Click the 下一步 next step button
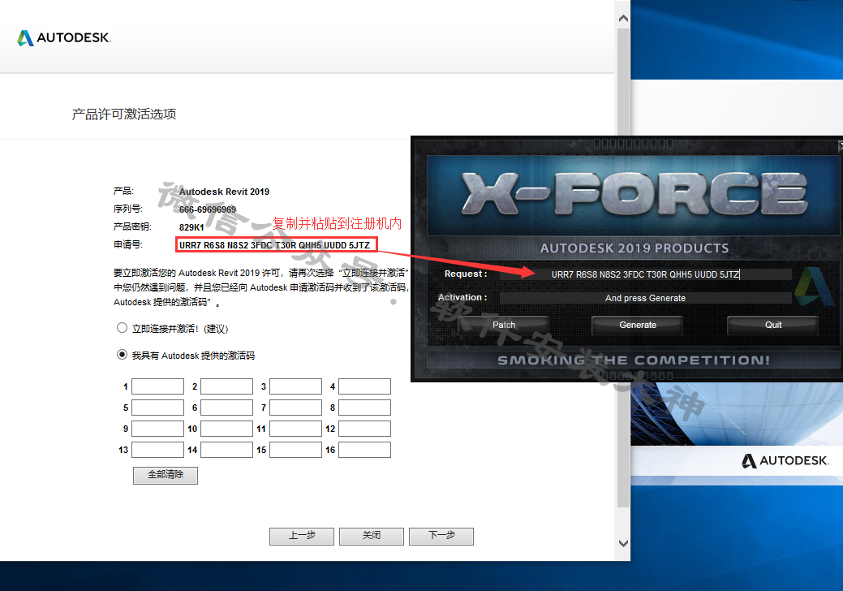Image resolution: width=843 pixels, height=591 pixels. 441,536
